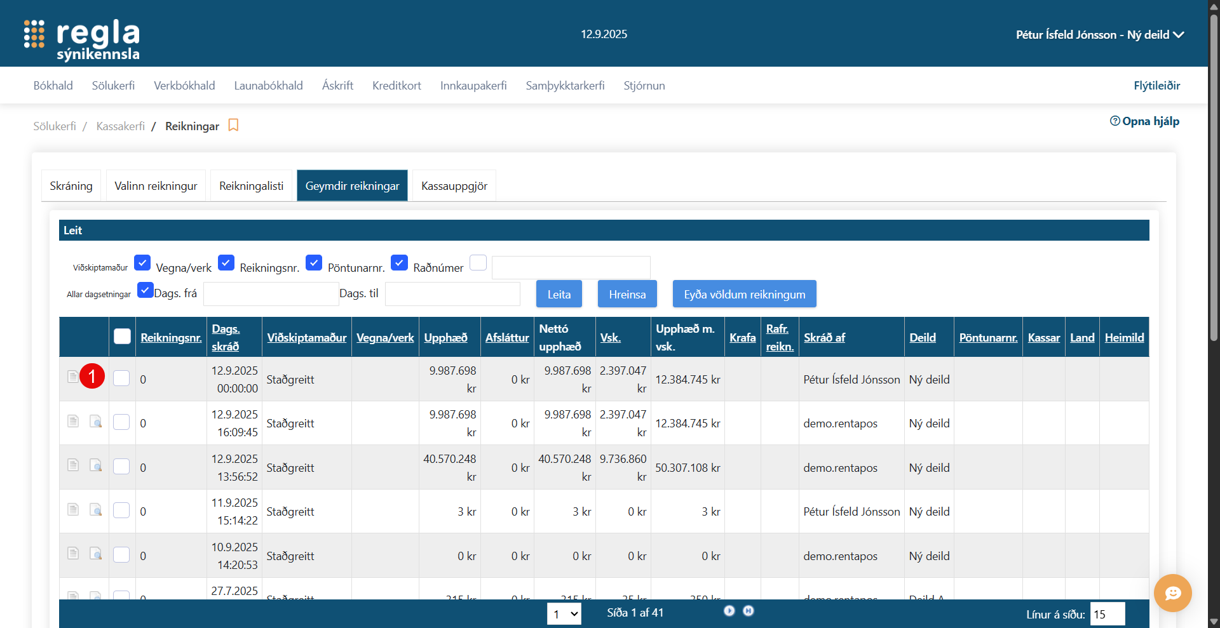The height and width of the screenshot is (628, 1220).
Task: Click the preview icon for 11.9.2025 invoice
Action: coord(96,510)
